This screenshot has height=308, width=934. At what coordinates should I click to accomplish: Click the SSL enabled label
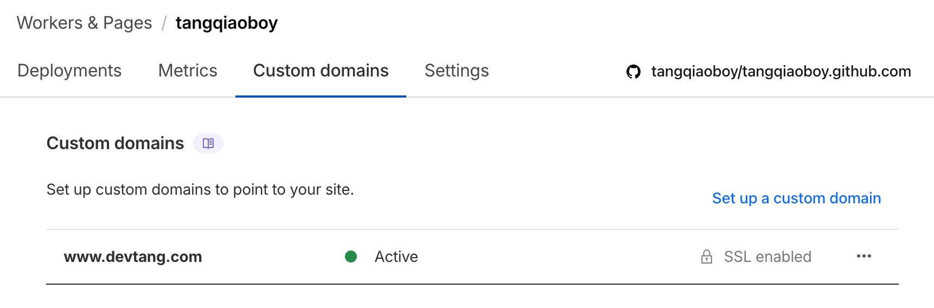click(x=767, y=256)
